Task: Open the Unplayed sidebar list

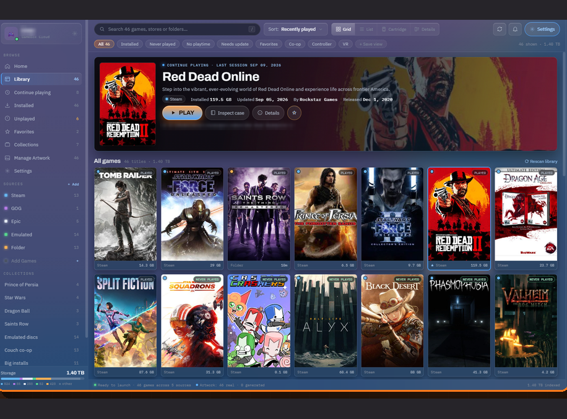Action: coord(41,119)
